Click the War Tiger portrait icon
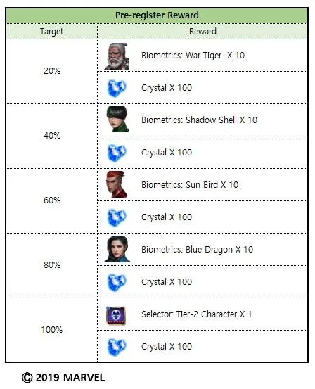The height and width of the screenshot is (389, 315). (117, 56)
